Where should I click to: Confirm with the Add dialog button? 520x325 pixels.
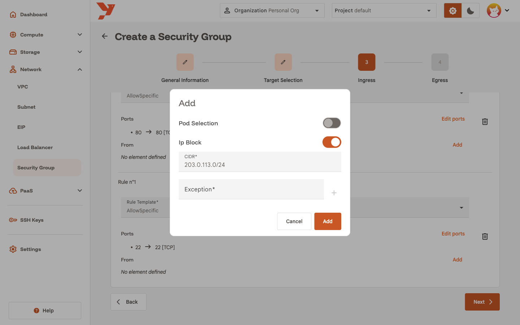pyautogui.click(x=328, y=221)
